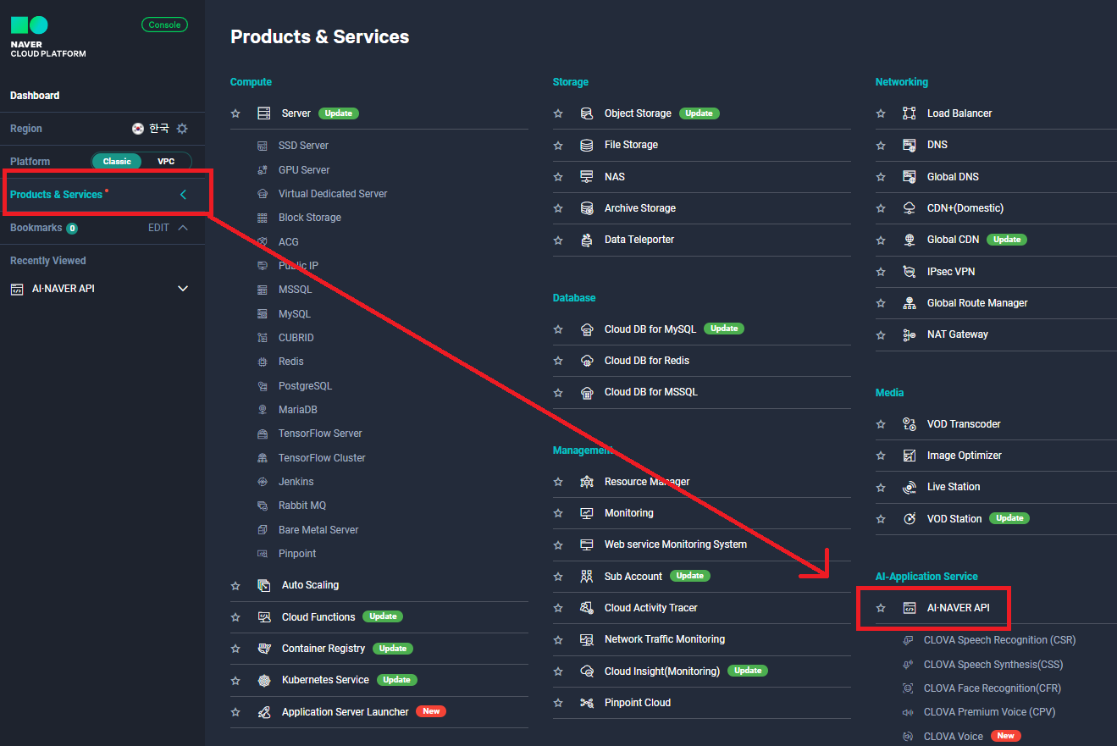Viewport: 1117px width, 746px height.
Task: Open Products & Services in the sidebar
Action: pos(56,195)
